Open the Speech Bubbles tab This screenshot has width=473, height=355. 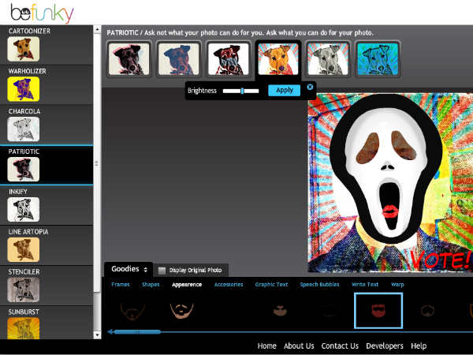(x=319, y=284)
